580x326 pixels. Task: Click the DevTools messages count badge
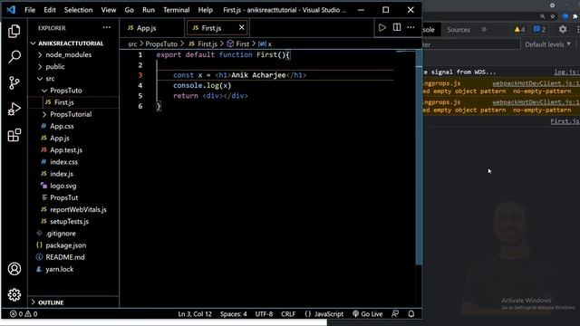pyautogui.click(x=540, y=29)
